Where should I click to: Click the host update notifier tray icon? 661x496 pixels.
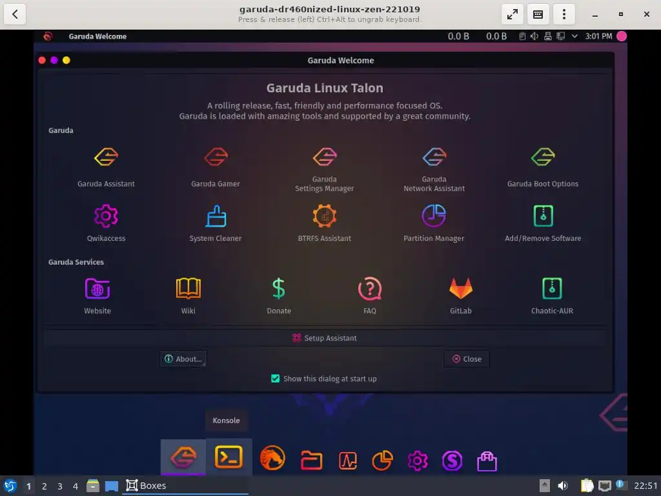[x=620, y=485]
